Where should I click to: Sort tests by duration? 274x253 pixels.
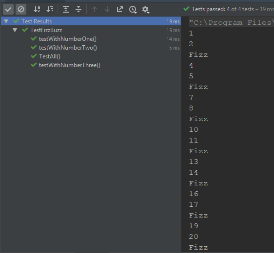point(50,9)
